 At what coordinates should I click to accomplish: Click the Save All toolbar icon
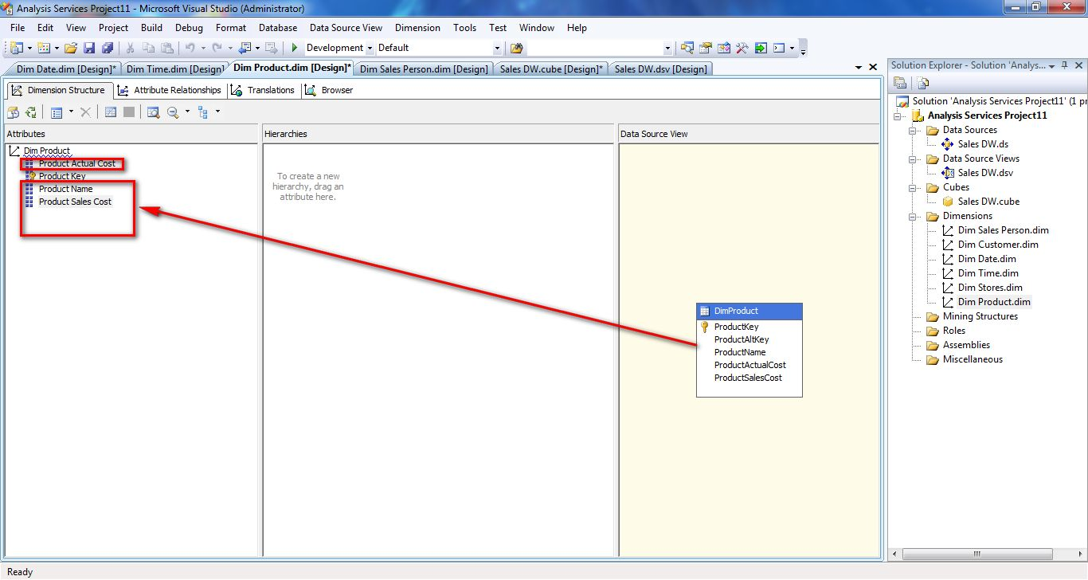point(107,48)
